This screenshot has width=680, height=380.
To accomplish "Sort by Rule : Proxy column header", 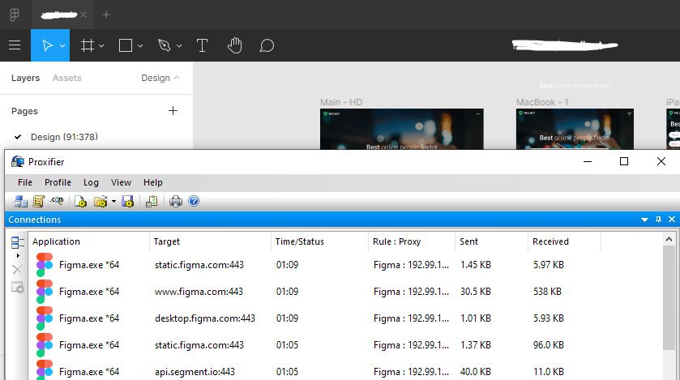I will pyautogui.click(x=412, y=241).
